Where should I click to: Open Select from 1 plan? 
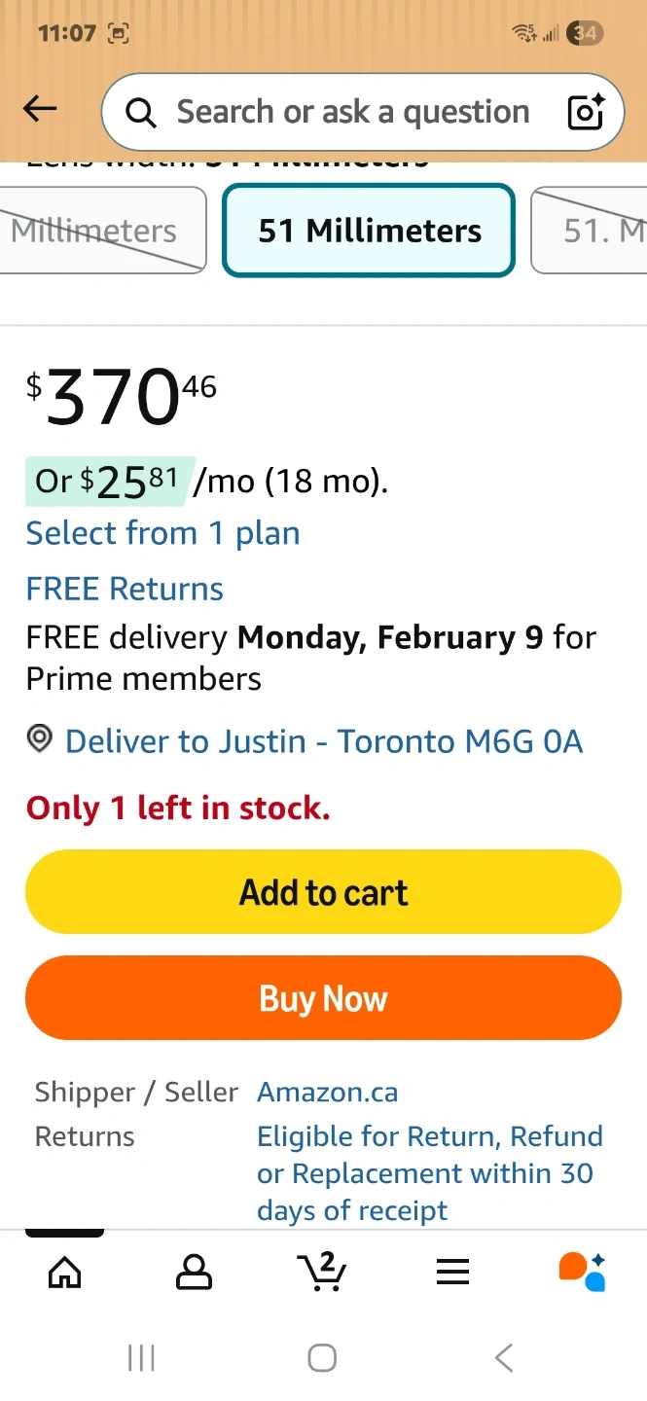pos(162,533)
